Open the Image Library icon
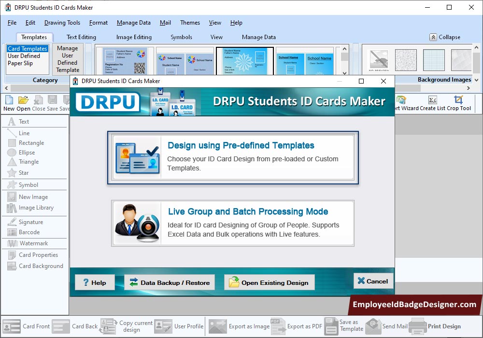 coord(12,208)
